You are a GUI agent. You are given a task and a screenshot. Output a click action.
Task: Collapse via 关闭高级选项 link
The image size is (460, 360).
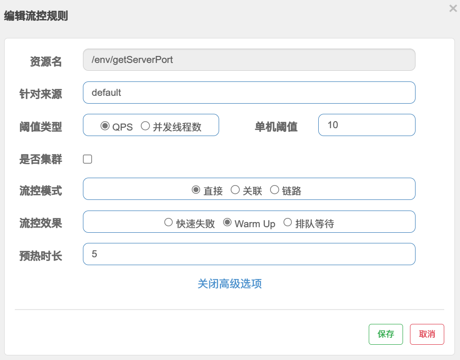pyautogui.click(x=230, y=284)
